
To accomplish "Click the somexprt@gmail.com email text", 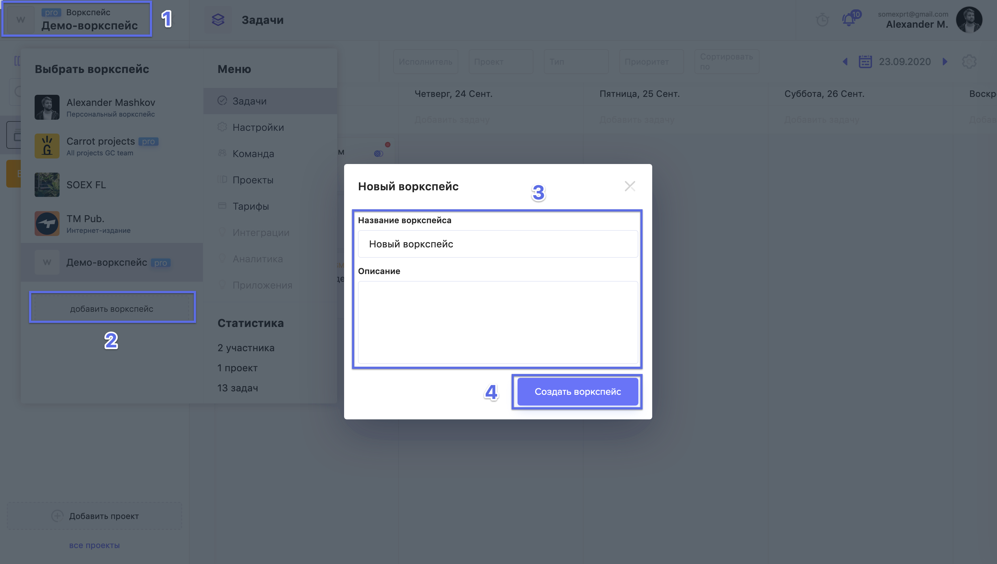I will 913,14.
